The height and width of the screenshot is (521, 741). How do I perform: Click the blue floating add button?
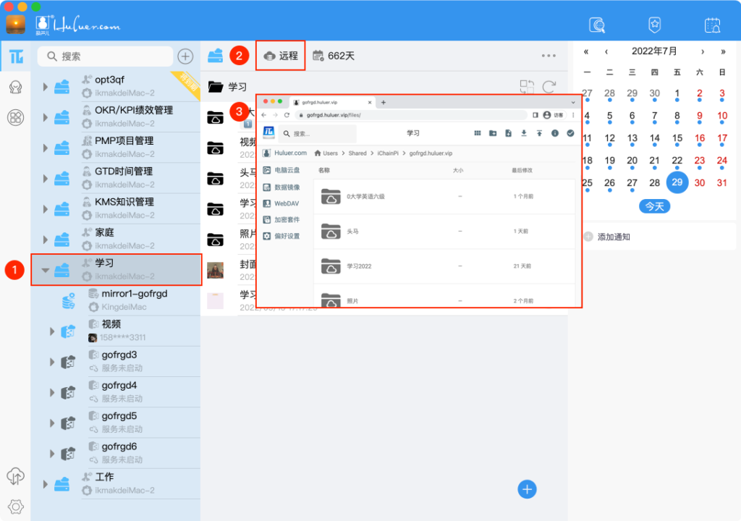pos(527,489)
